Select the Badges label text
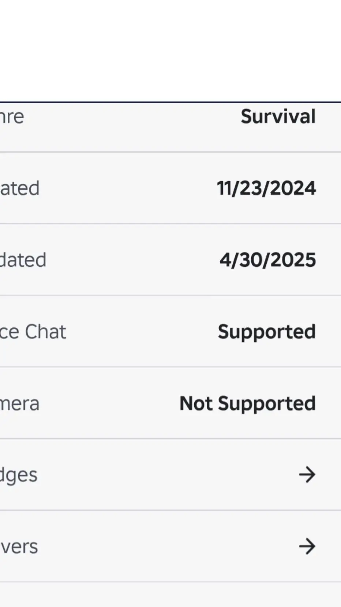Screen dimensions: 341x607 coord(19,475)
